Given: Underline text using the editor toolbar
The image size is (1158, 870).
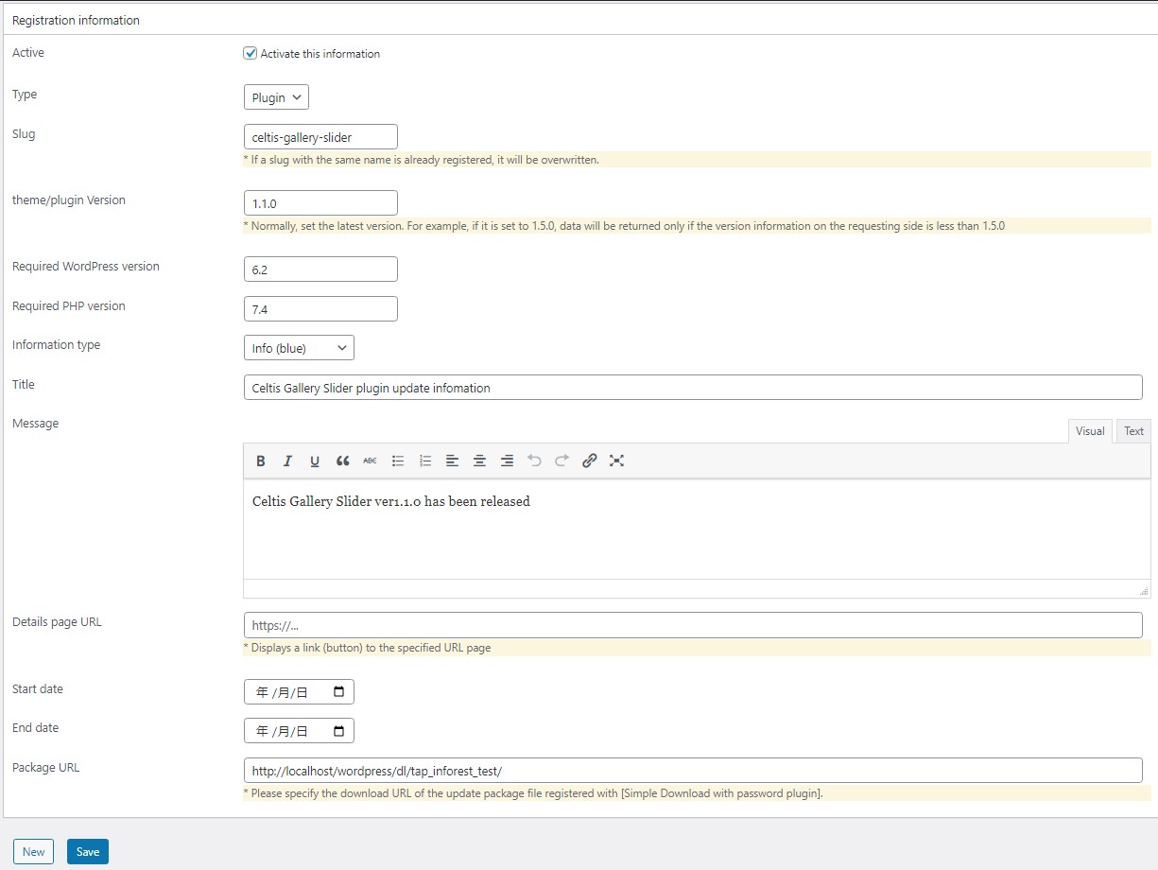Looking at the screenshot, I should [314, 461].
